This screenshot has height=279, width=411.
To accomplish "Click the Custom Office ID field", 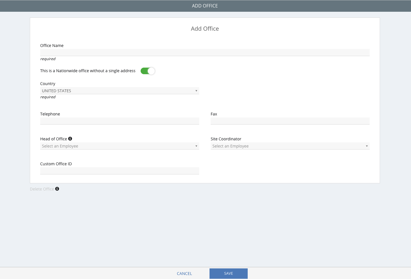I will pos(120,171).
